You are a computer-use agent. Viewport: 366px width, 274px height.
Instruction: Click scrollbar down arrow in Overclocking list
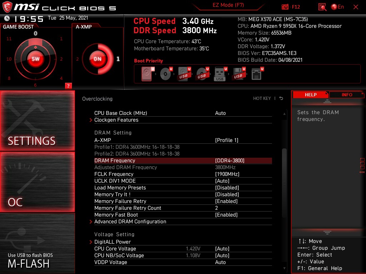[284, 268]
